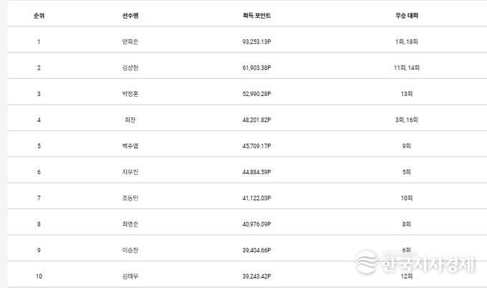Click the 40,976.09P points value
Screen dimensions: 487x288
pos(257,224)
